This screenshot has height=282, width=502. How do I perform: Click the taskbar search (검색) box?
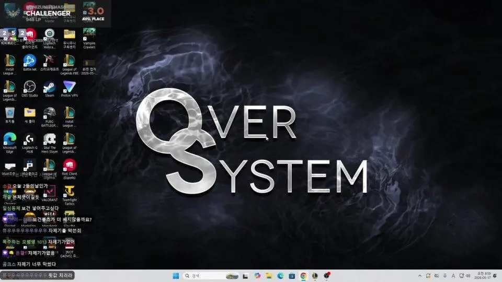211,276
